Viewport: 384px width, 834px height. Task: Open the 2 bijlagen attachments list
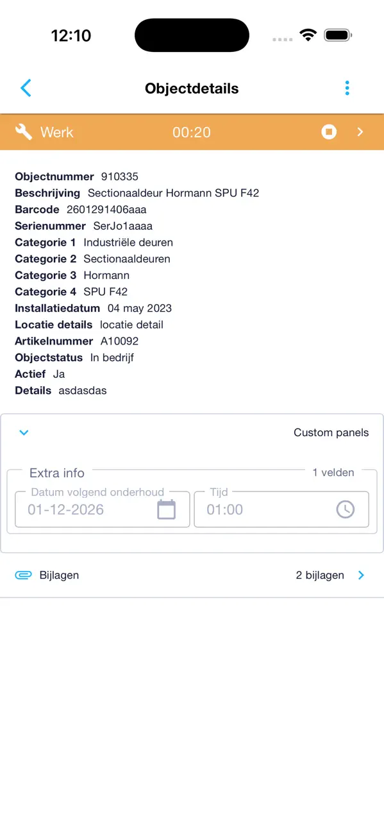click(319, 575)
